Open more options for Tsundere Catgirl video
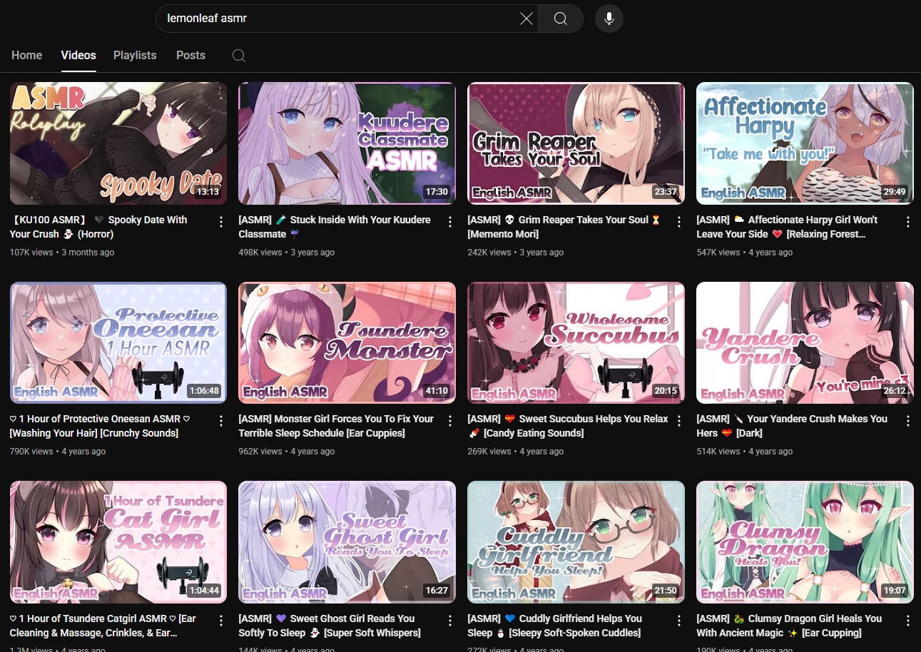Viewport: 921px width, 652px height. tap(221, 621)
